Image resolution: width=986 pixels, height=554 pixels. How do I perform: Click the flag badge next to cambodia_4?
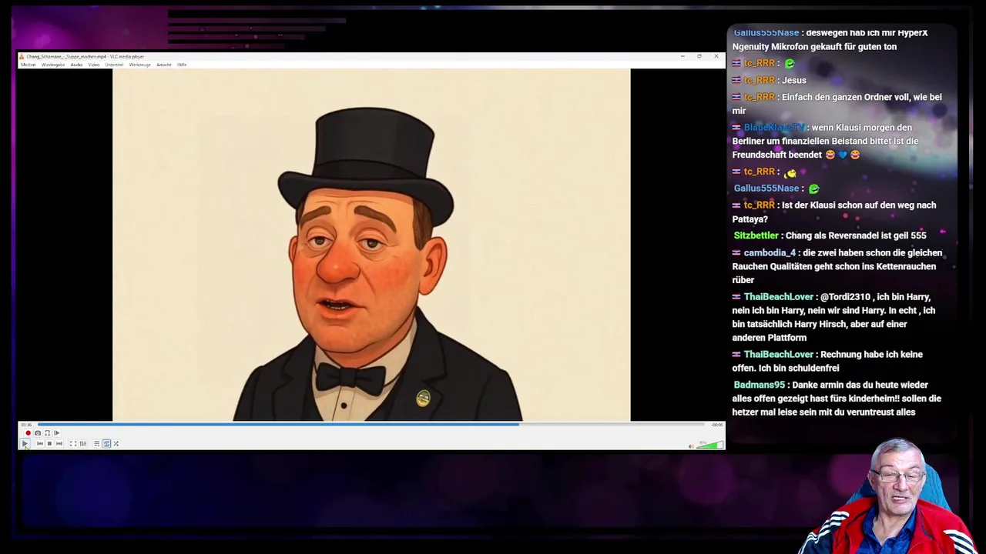tap(736, 252)
